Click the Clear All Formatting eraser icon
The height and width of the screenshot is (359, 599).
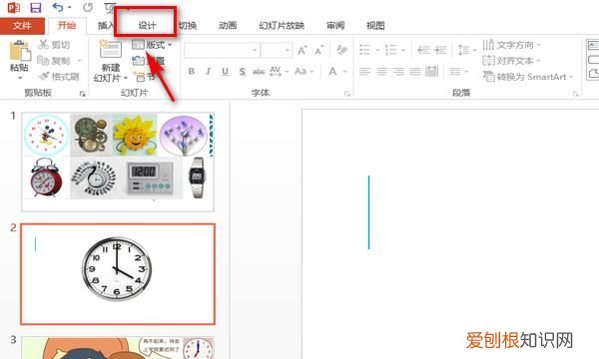point(341,50)
